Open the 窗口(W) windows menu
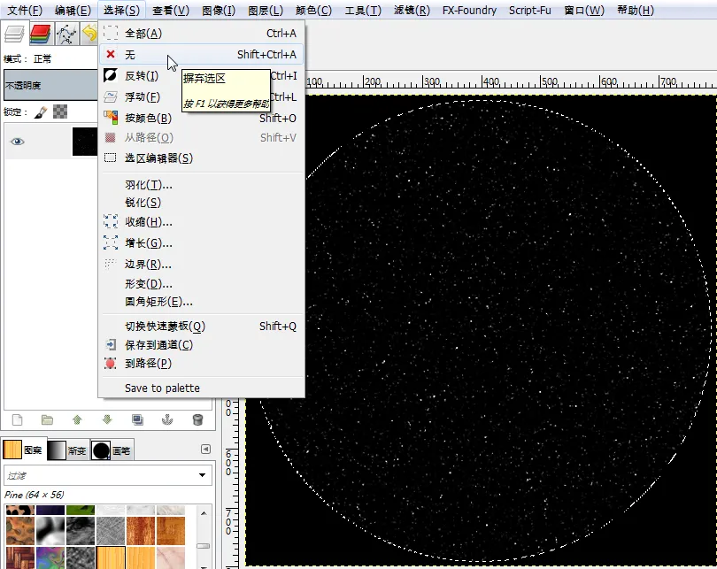 [584, 10]
